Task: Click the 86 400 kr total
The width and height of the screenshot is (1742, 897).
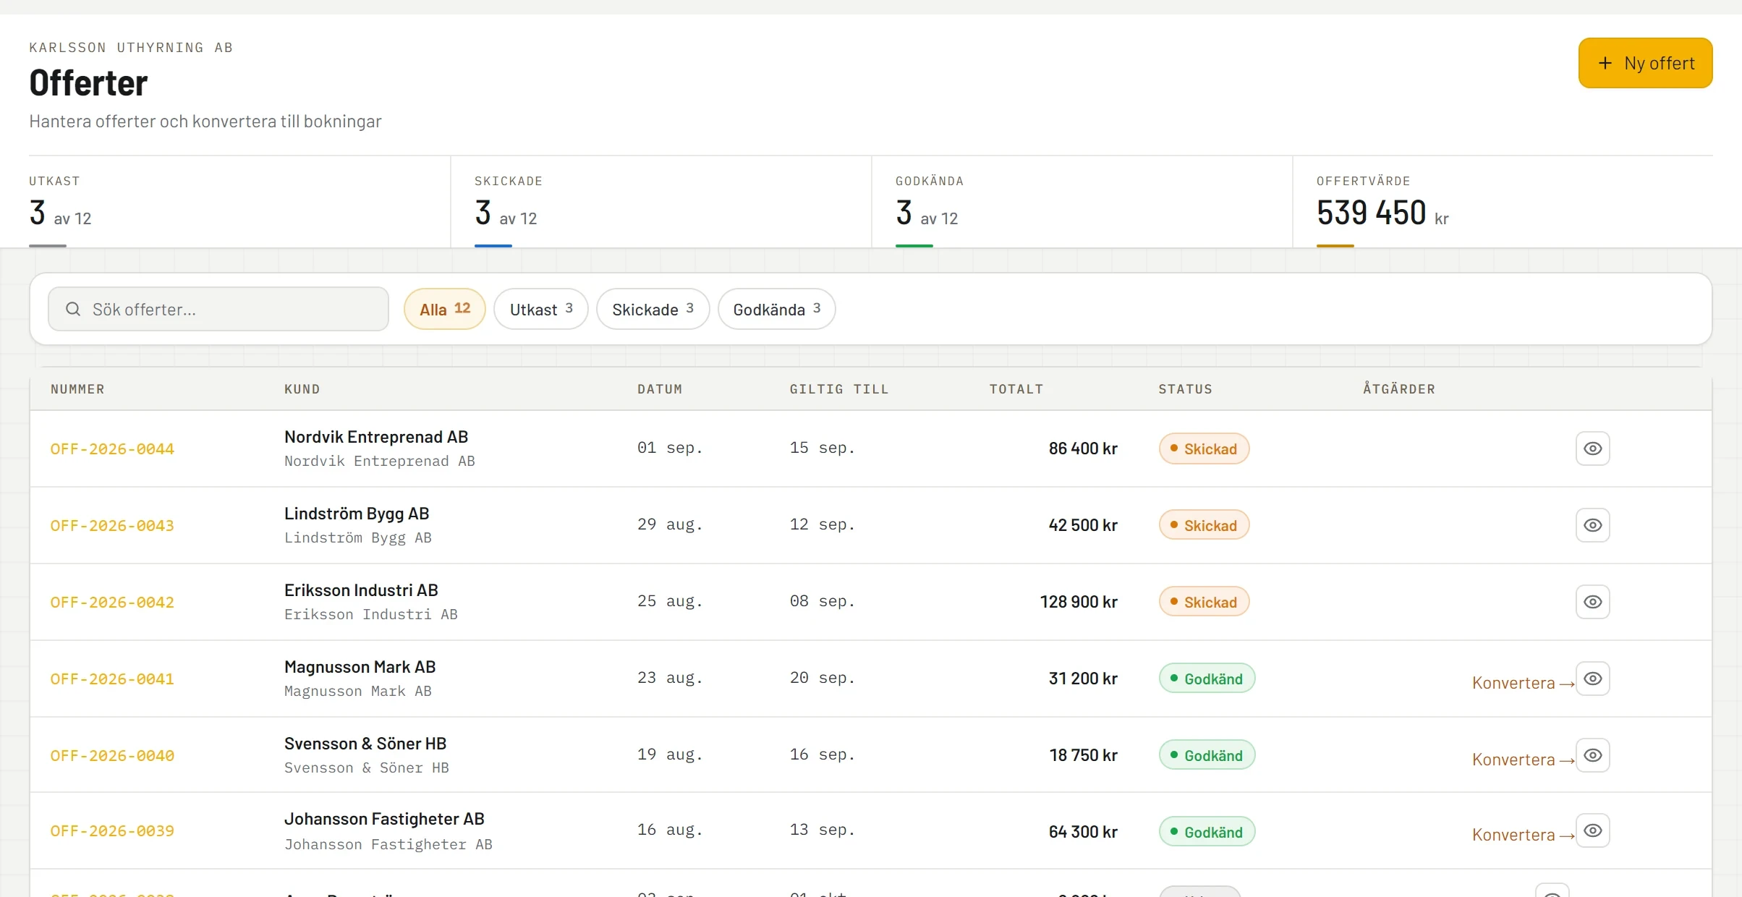Action: pos(1083,448)
